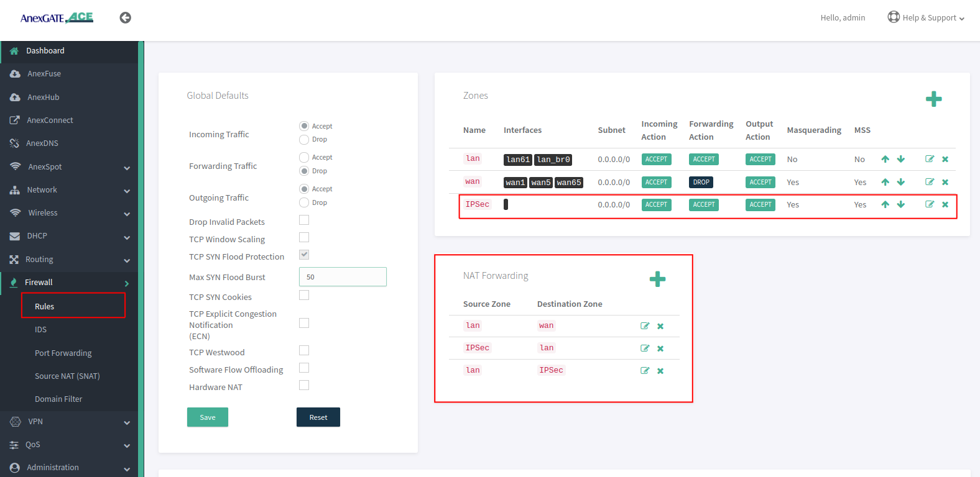
Task: Select Accept for Forwarding Traffic
Action: 304,157
